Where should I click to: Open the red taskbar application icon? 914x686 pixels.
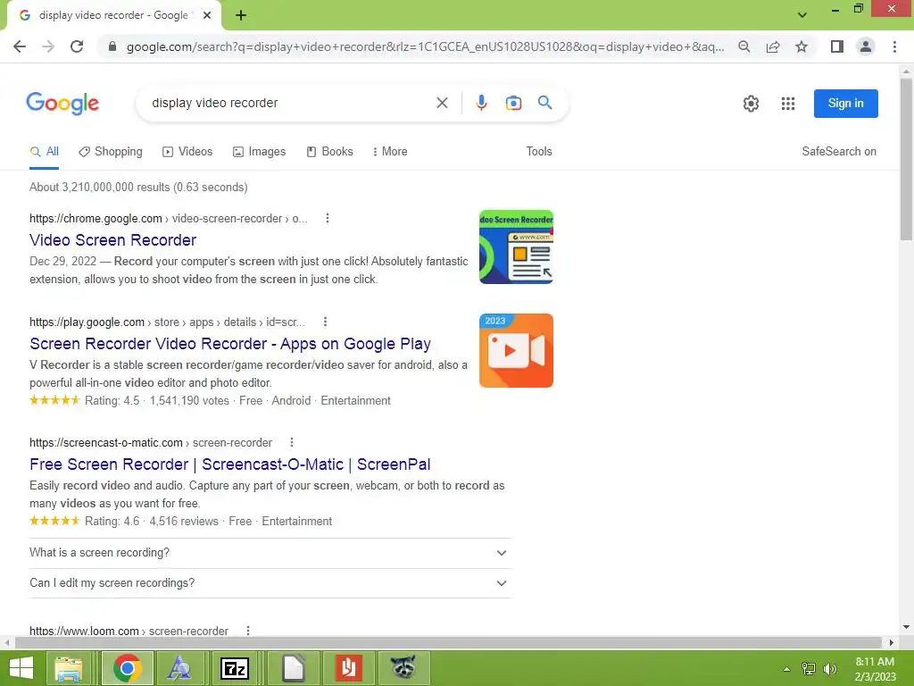349,668
